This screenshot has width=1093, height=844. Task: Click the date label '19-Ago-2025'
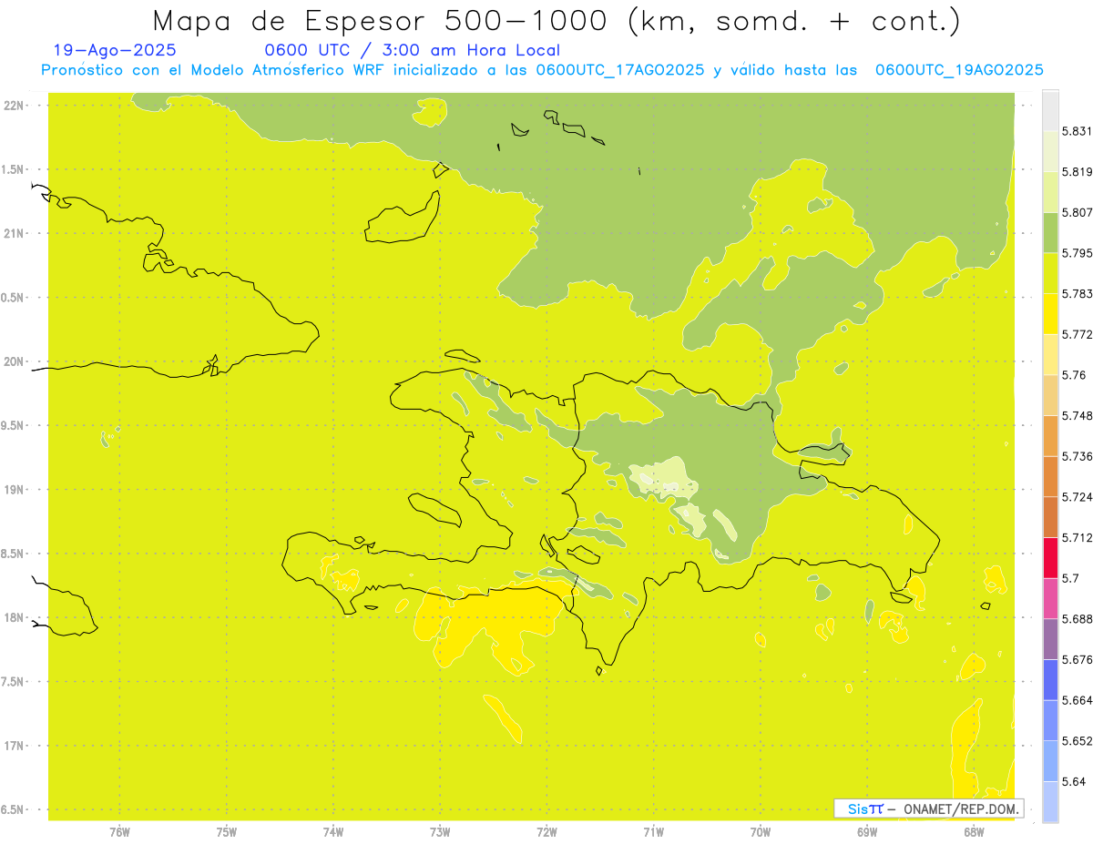pyautogui.click(x=115, y=50)
